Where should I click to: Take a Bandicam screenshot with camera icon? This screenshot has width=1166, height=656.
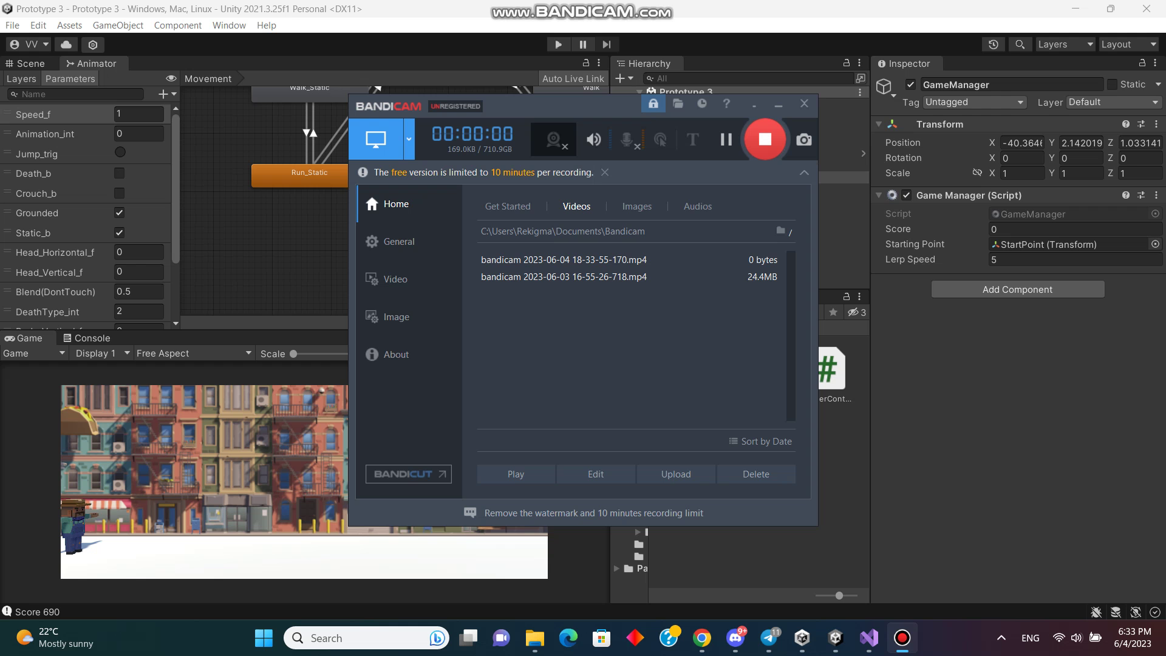coord(803,140)
